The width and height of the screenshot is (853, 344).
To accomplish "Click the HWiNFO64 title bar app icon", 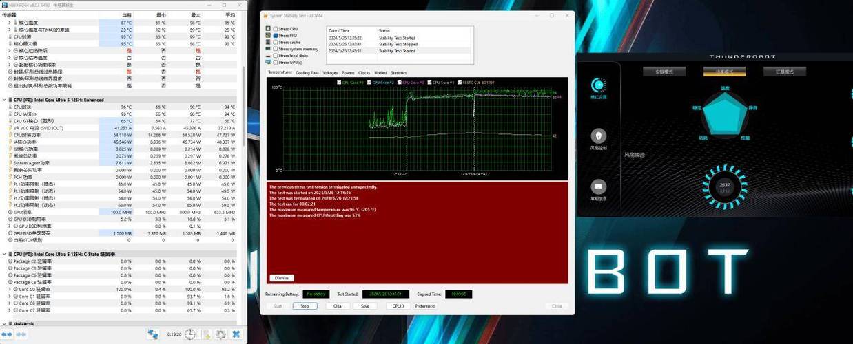I will pos(4,5).
